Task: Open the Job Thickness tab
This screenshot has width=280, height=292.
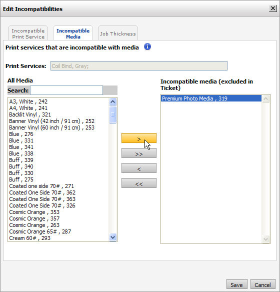Action: [x=118, y=33]
